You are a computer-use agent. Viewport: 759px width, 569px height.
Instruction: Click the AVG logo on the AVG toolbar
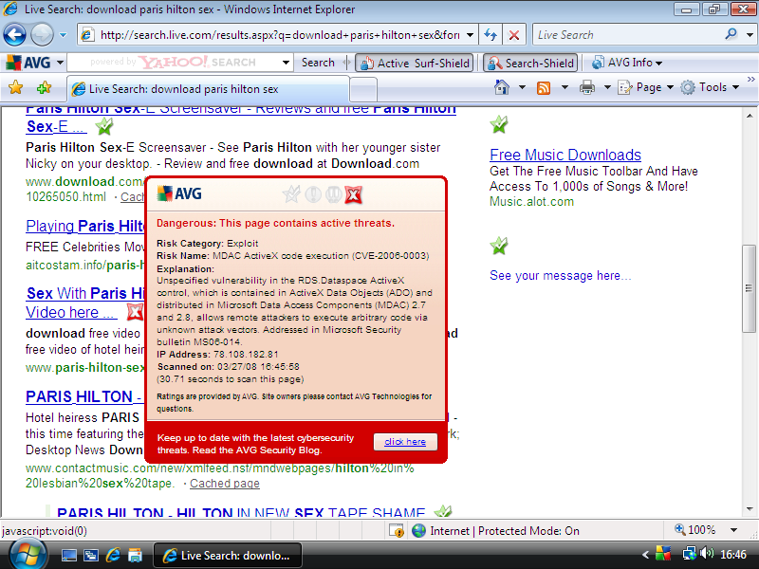[28, 63]
